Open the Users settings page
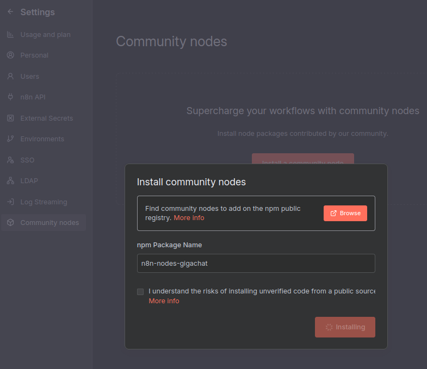Screen dimensions: 427x369 (x=44, y=76)
